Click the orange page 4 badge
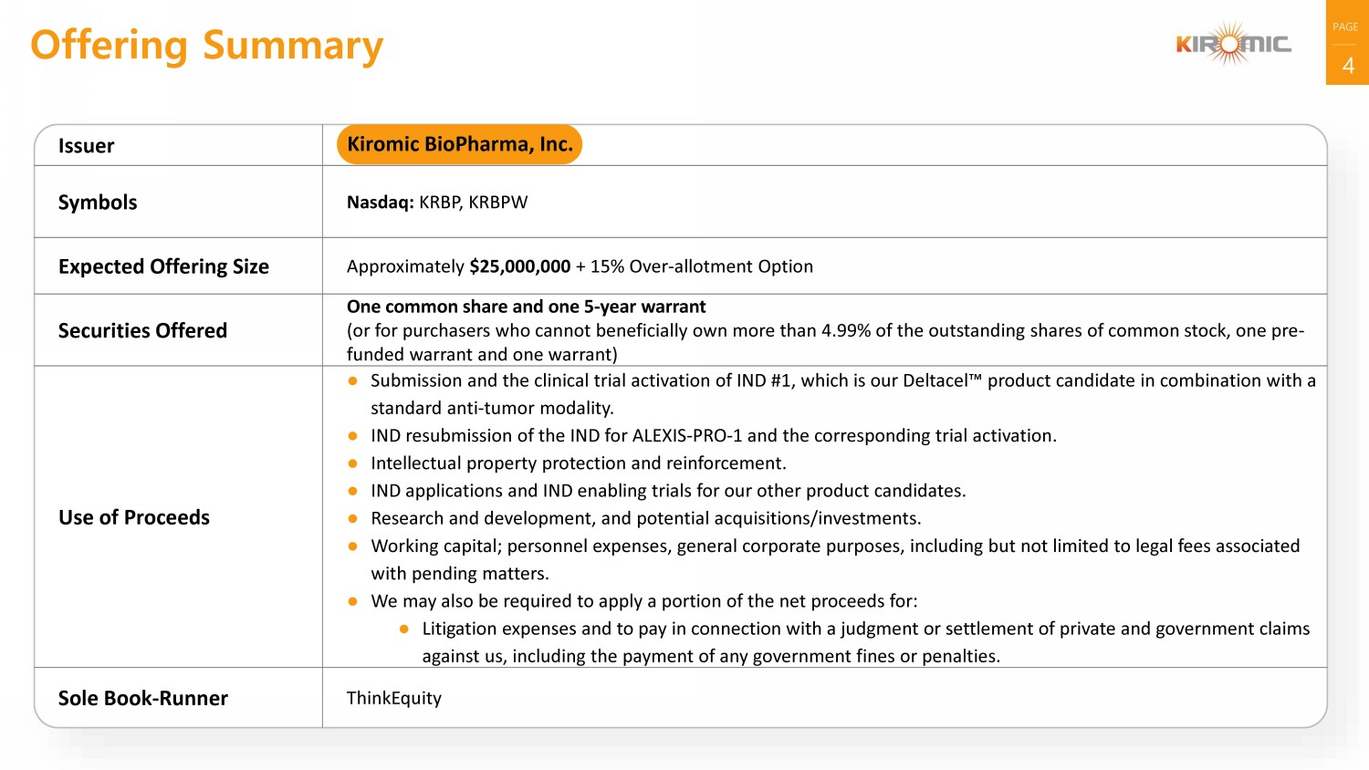1369x770 pixels. click(x=1347, y=43)
